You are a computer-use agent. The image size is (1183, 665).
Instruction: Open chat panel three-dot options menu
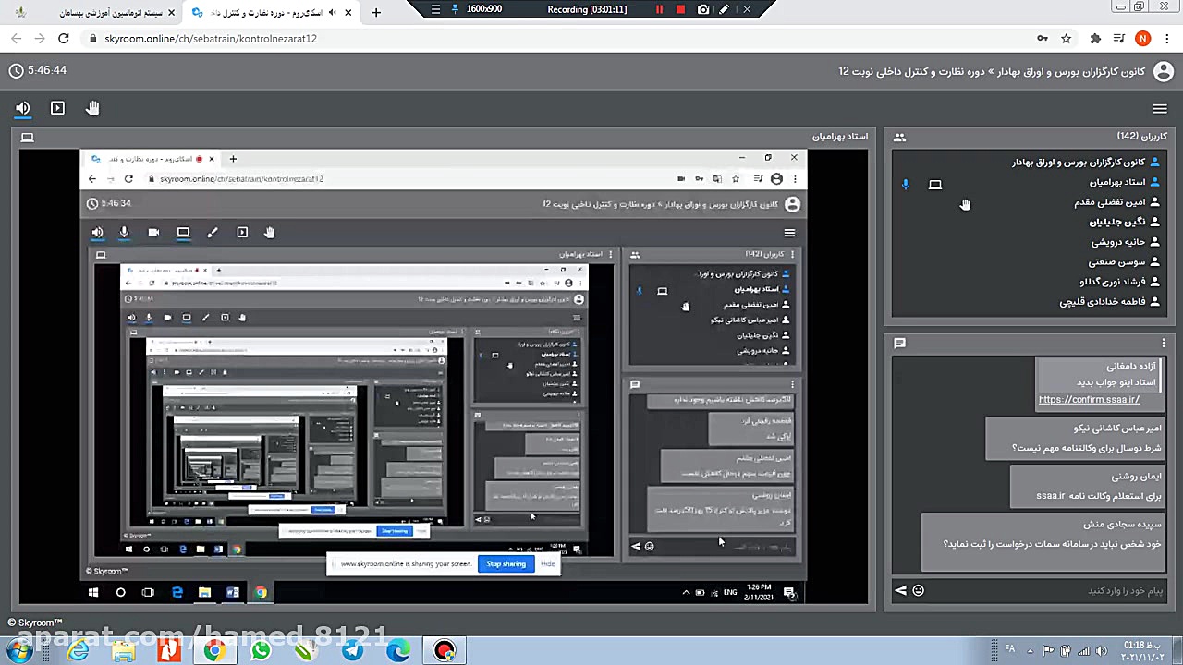[1164, 343]
